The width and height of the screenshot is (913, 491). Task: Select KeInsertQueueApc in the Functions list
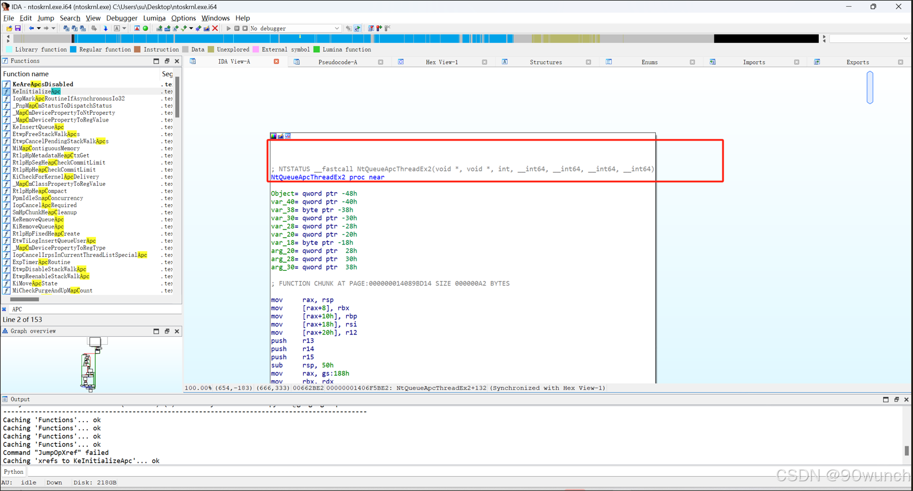pos(38,127)
